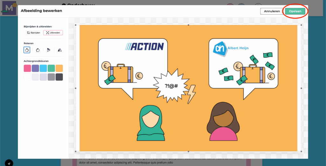
Task: Click the rocket icon behind the dialog
Action: (x=9, y=163)
